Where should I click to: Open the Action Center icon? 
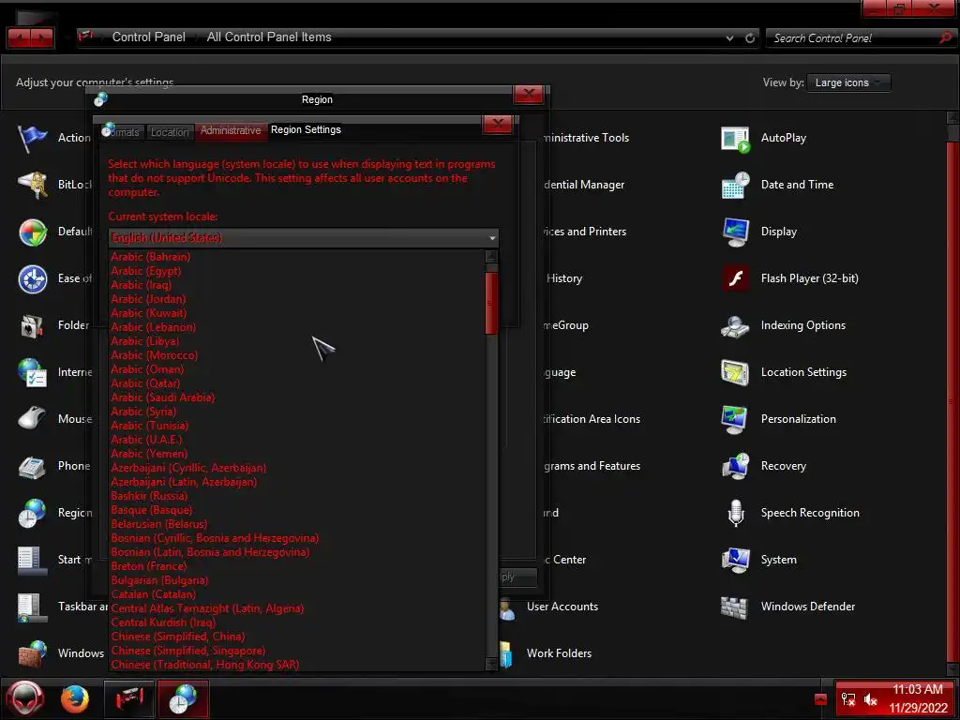33,139
